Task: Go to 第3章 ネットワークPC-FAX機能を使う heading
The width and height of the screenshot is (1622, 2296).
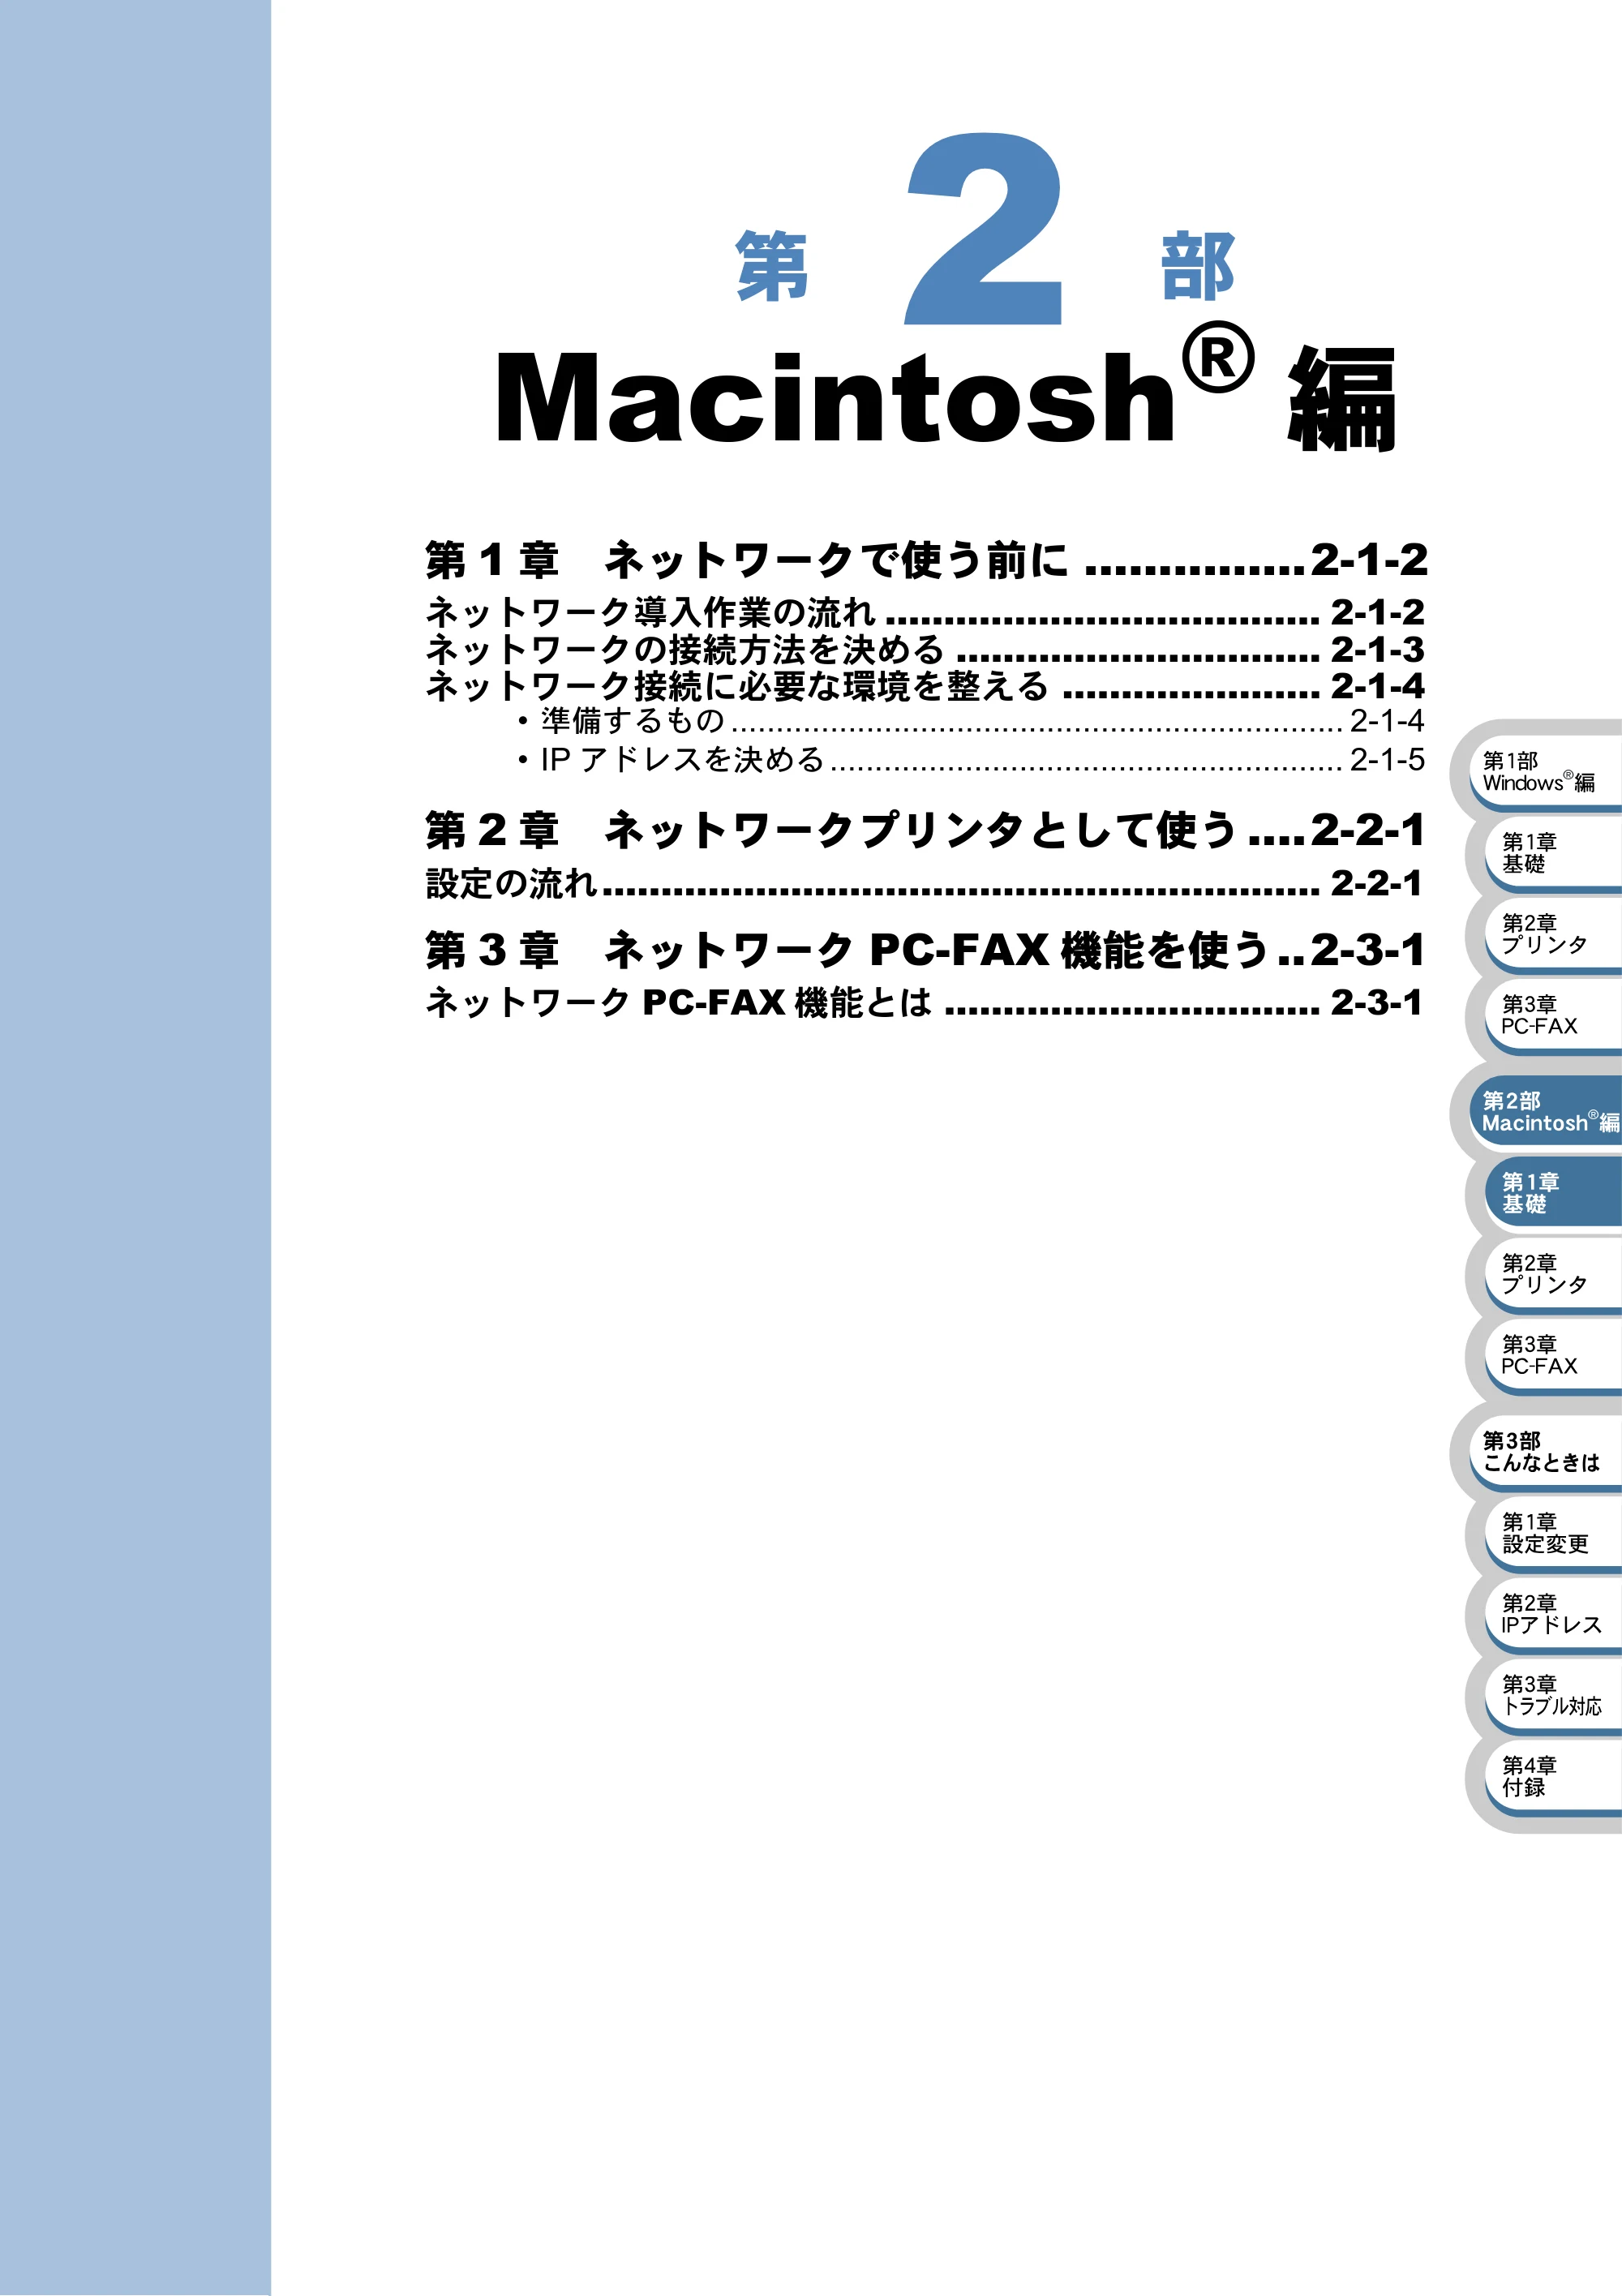Action: click(925, 949)
